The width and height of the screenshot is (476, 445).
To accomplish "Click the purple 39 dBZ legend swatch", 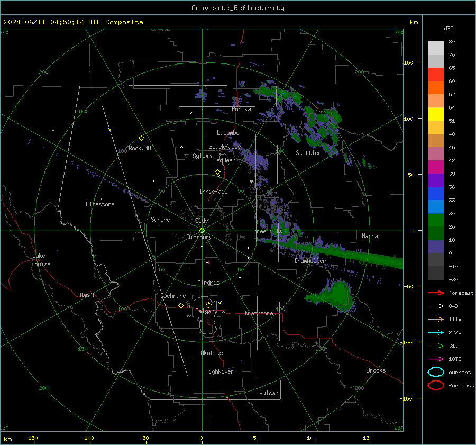I will tap(436, 180).
